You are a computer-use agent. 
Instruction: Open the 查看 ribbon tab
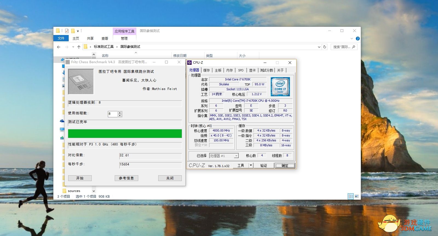coord(105,39)
